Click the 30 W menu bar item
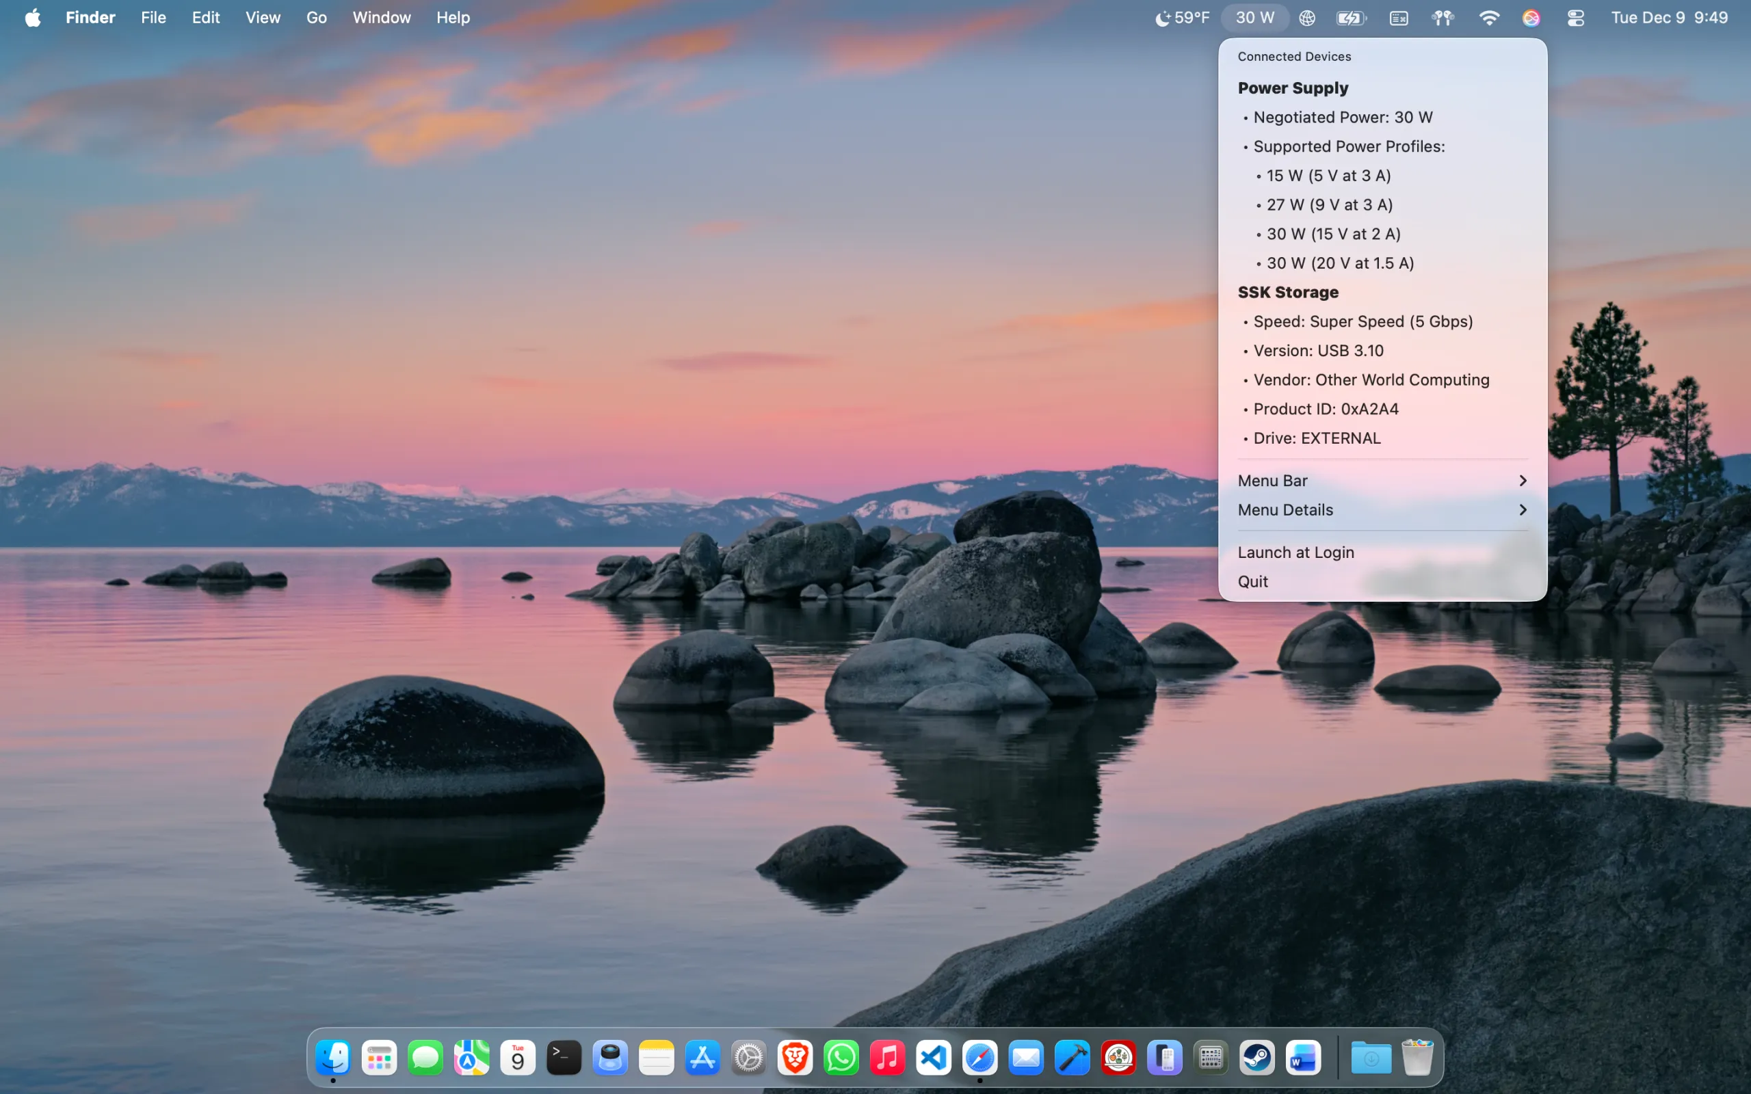This screenshot has height=1094, width=1751. [1254, 17]
